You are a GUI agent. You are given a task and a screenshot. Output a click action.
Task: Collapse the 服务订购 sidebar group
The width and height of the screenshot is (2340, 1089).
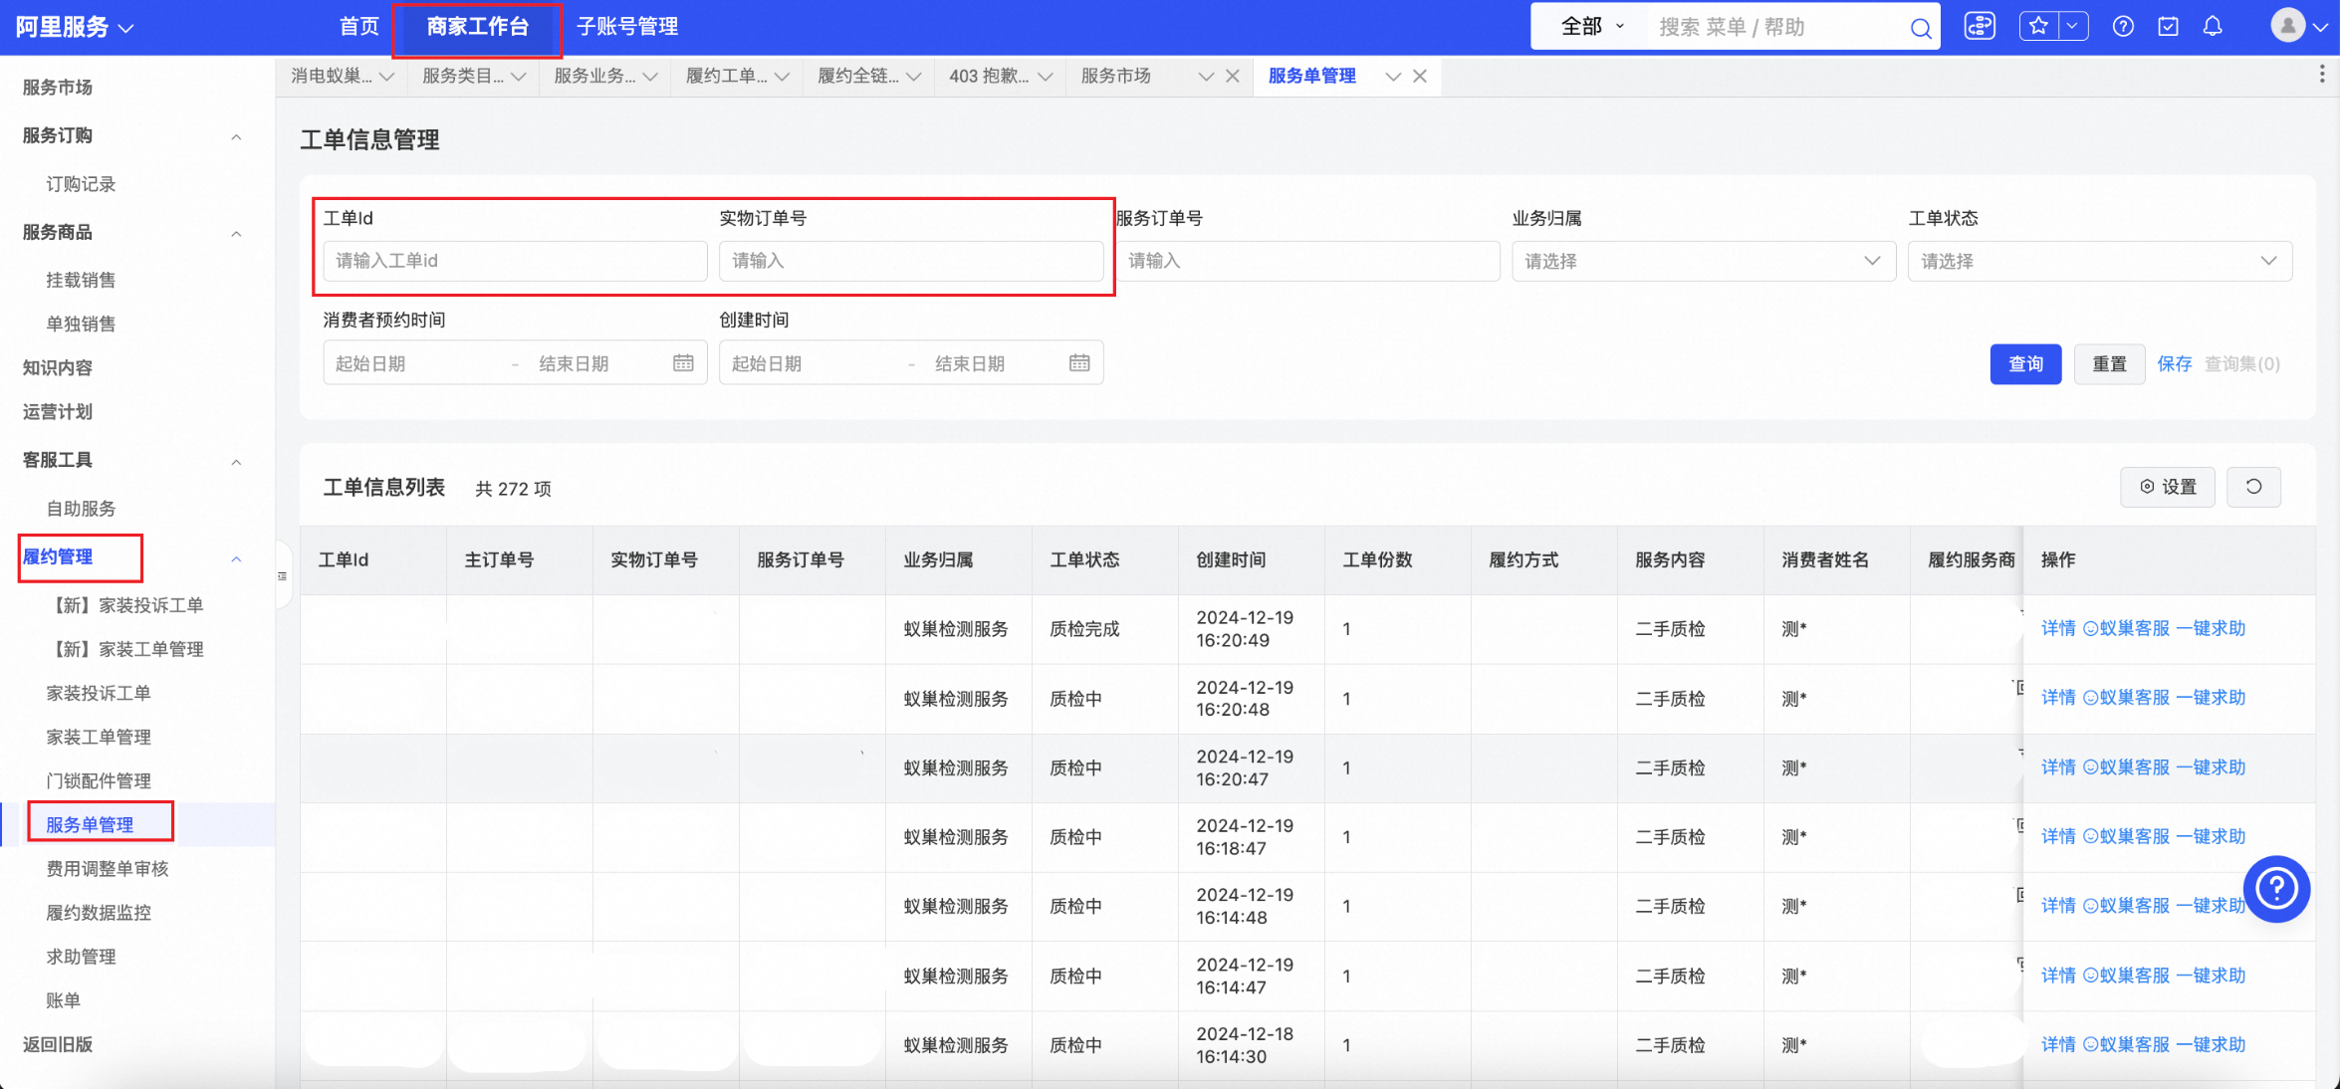tap(236, 136)
